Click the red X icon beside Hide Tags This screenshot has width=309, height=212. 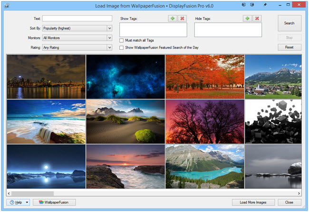pyautogui.click(x=257, y=19)
